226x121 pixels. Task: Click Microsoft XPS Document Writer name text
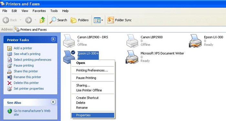pyautogui.click(x=162, y=53)
